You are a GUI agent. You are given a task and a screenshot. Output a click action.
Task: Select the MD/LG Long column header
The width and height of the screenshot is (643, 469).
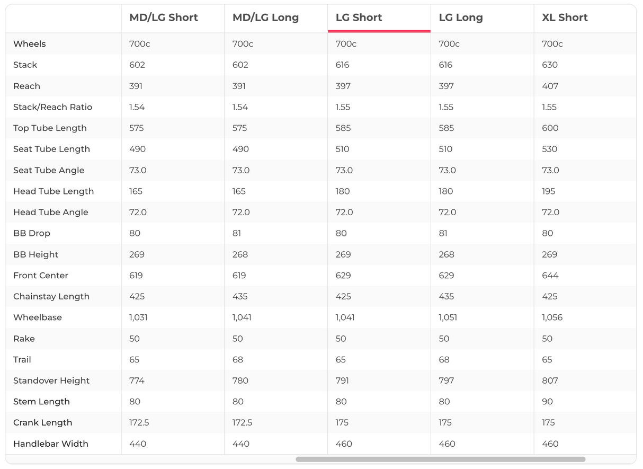265,17
